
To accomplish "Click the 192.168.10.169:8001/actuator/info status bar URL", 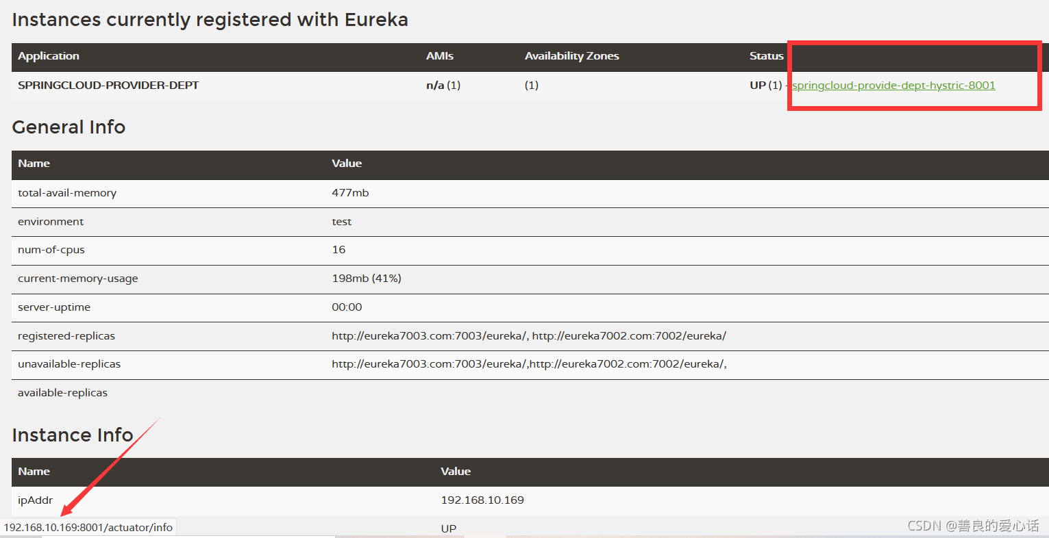I will (88, 527).
